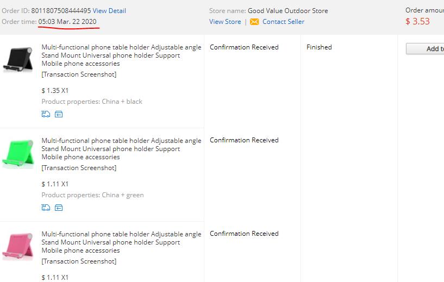444x282 pixels.
Task: View Transaction Screenshot for pink holder
Action: click(79, 261)
